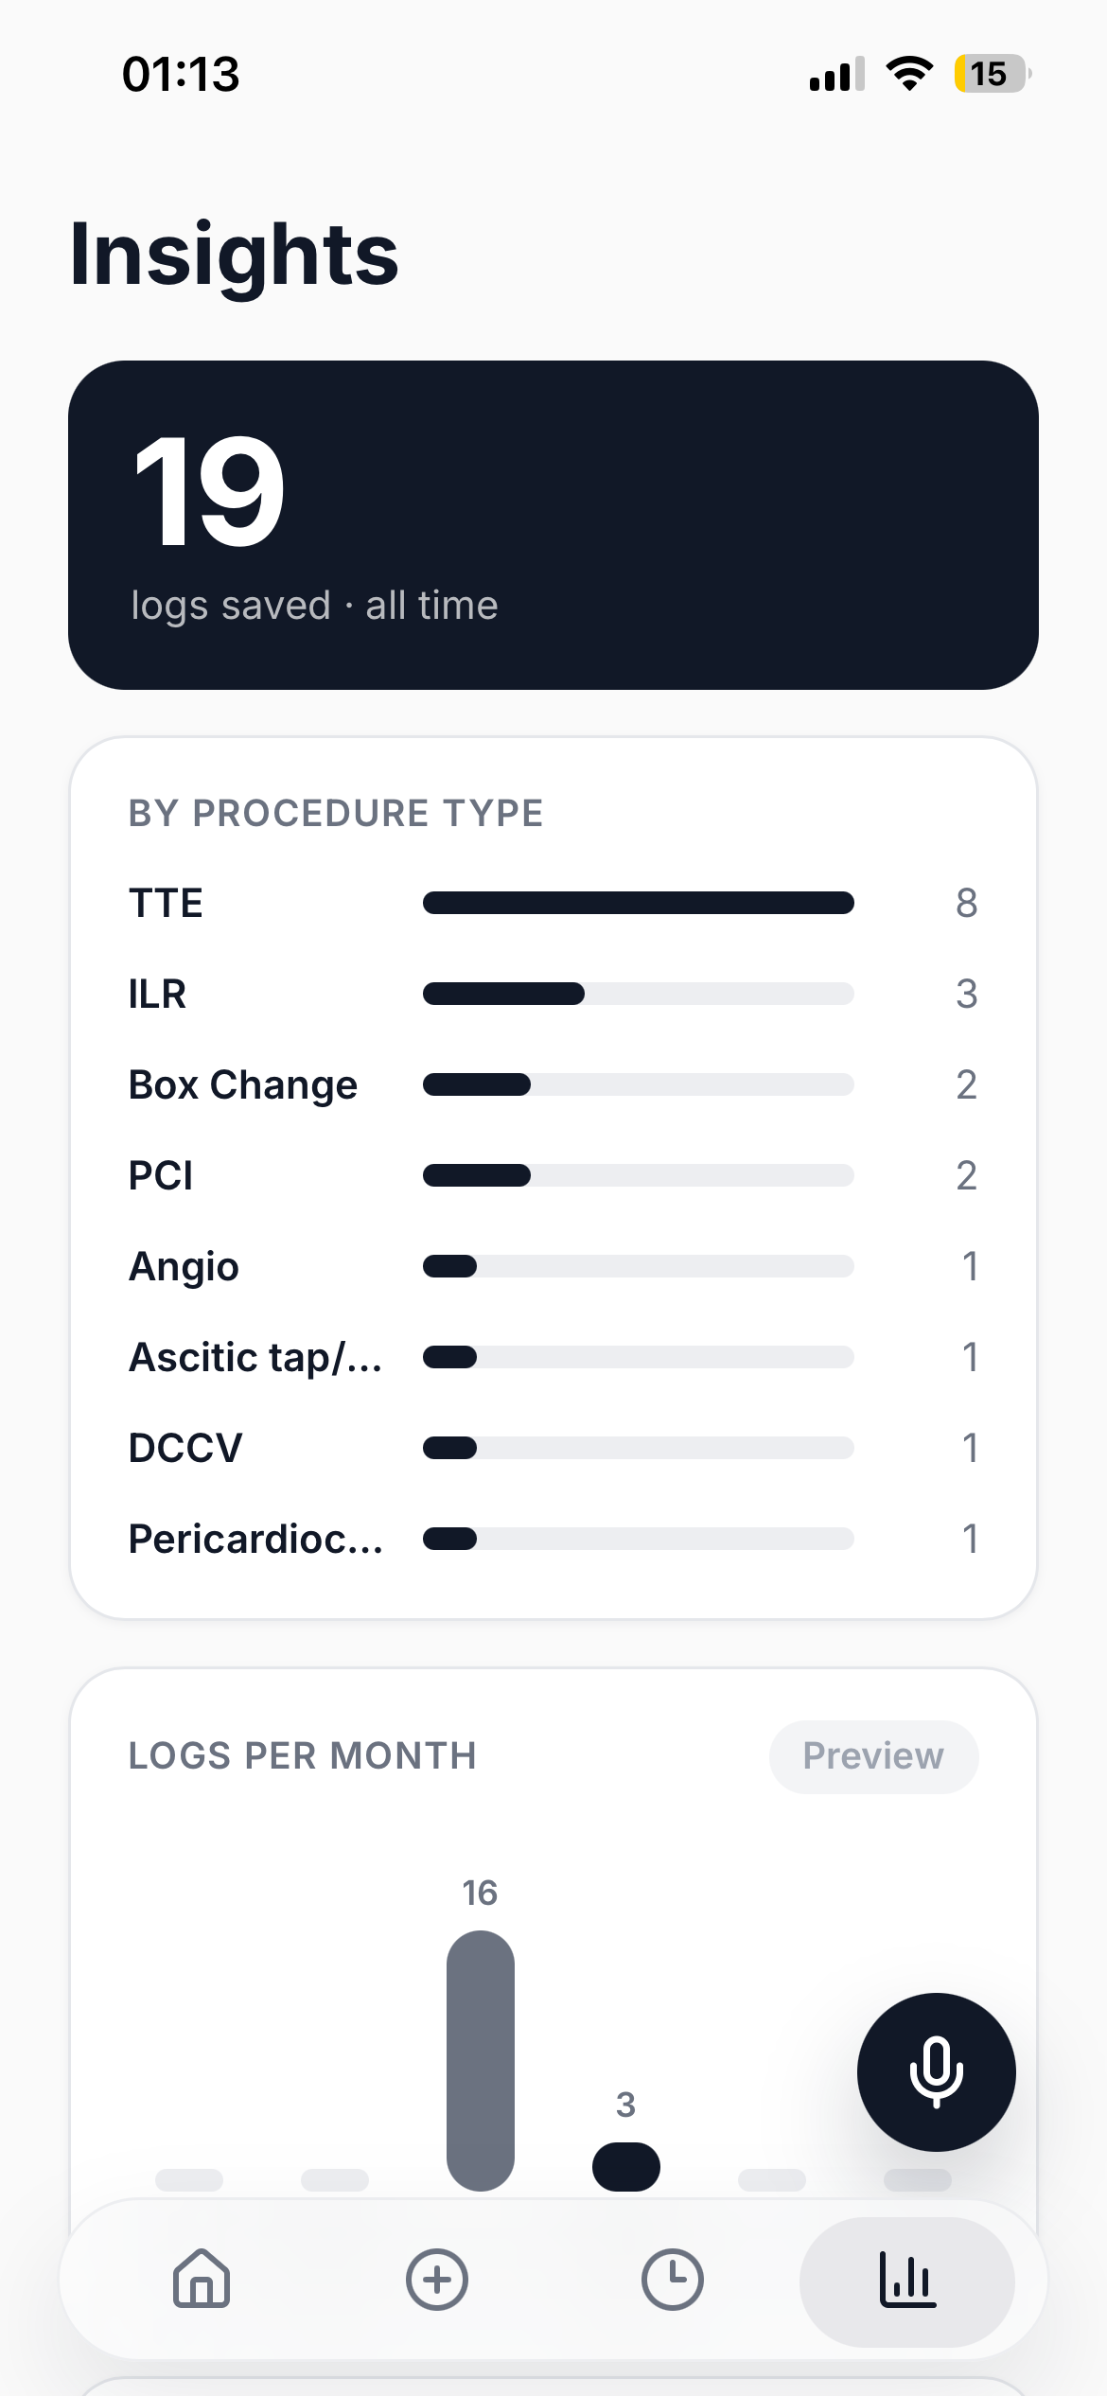Screen dimensions: 1107x2396
Task: Open the truncated Ascitic tap row
Action: click(x=553, y=1357)
